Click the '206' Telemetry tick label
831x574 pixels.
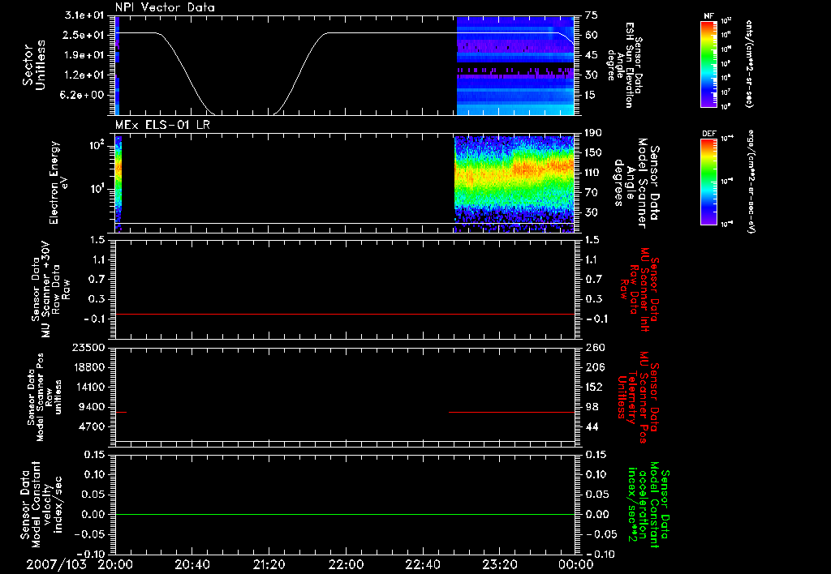coord(595,367)
